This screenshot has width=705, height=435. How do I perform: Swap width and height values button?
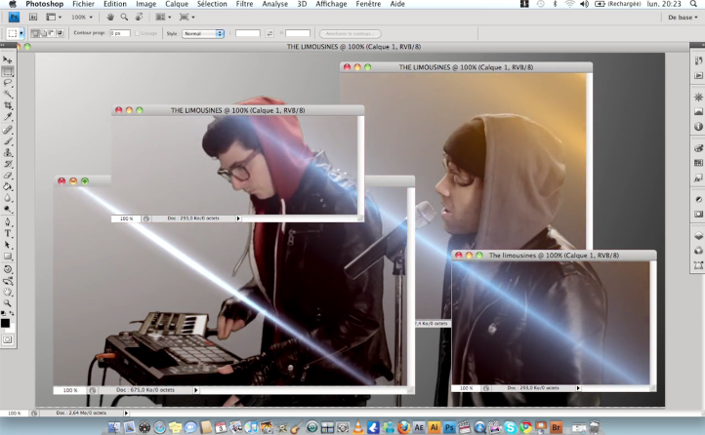tap(270, 34)
